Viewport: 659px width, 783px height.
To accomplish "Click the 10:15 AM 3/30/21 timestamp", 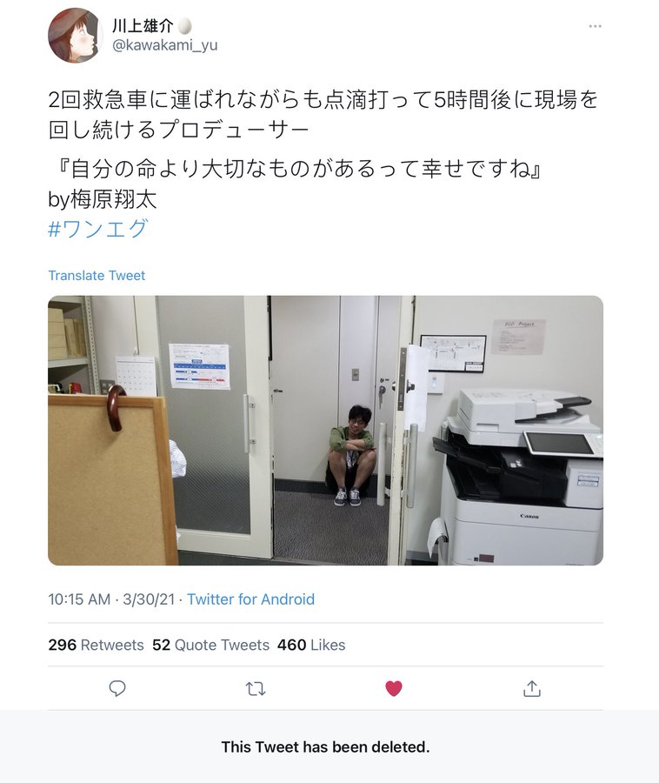I will pos(111,599).
